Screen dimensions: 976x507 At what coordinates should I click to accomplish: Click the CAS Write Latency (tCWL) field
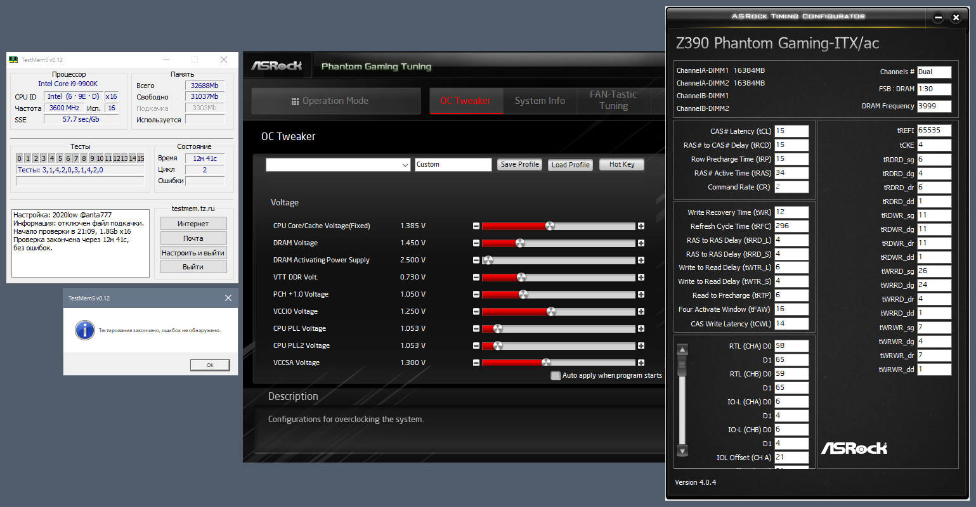coord(791,324)
